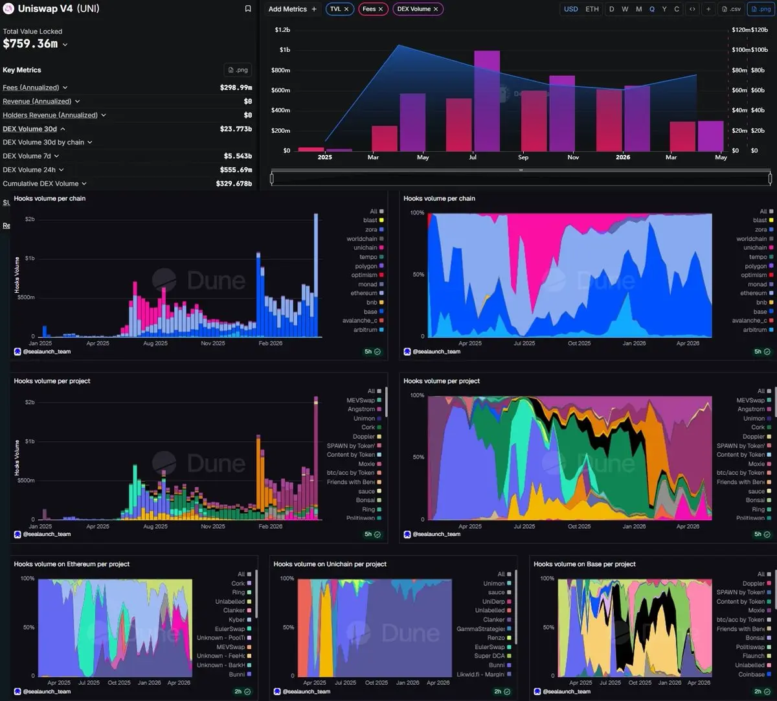The image size is (777, 701).
Task: Open the embed code icon
Action: click(692, 9)
